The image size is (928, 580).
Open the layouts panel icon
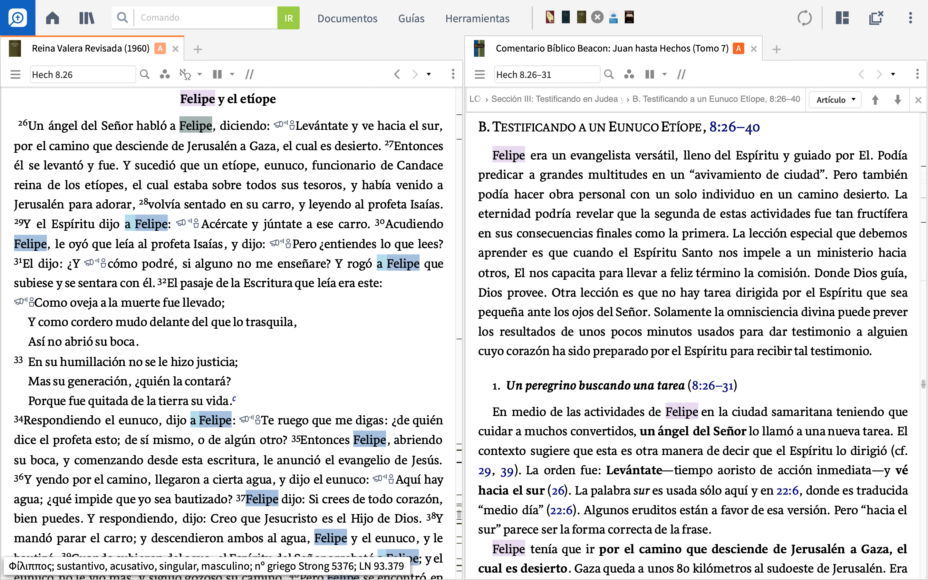842,18
